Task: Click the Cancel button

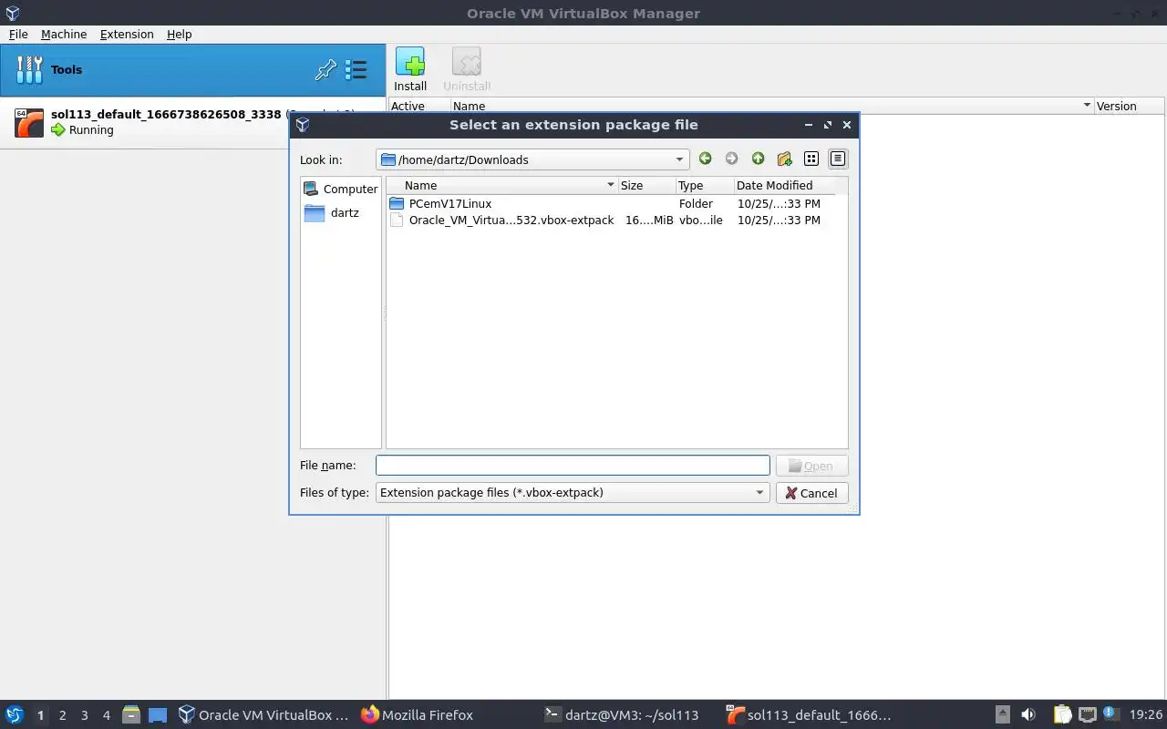Action: point(811,493)
